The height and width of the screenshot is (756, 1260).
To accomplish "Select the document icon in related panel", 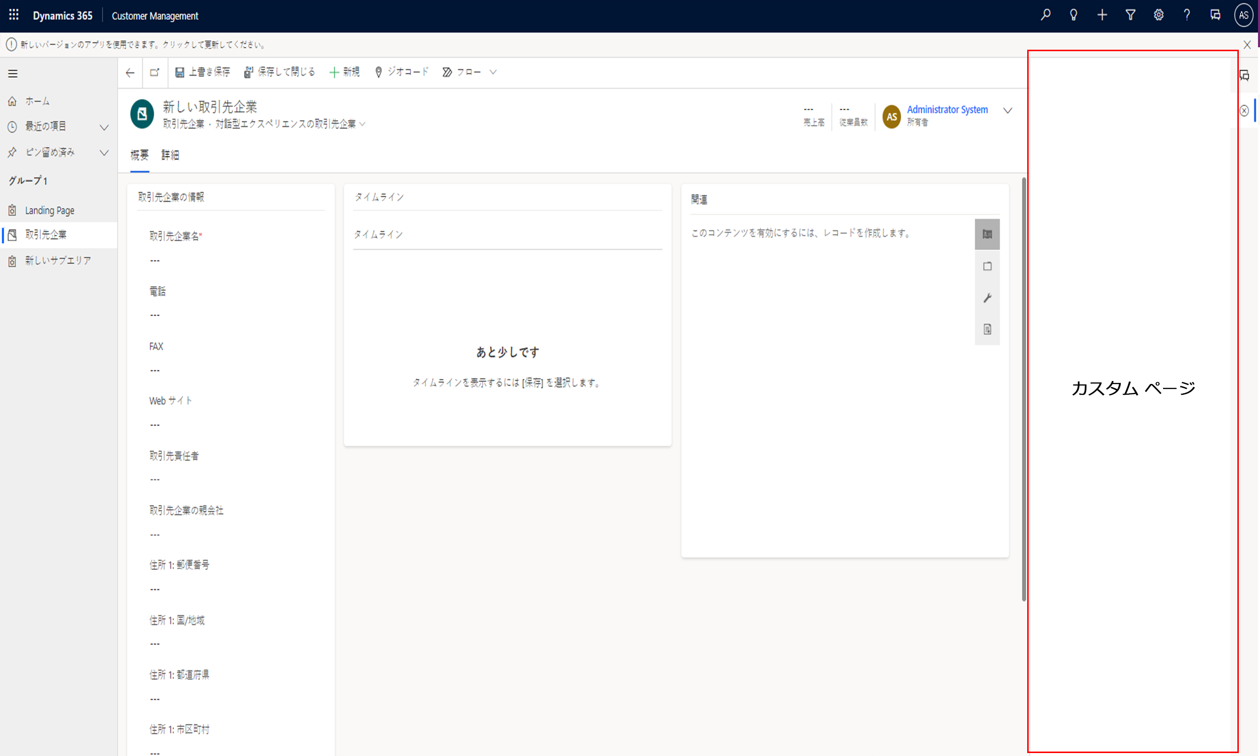I will [x=987, y=330].
